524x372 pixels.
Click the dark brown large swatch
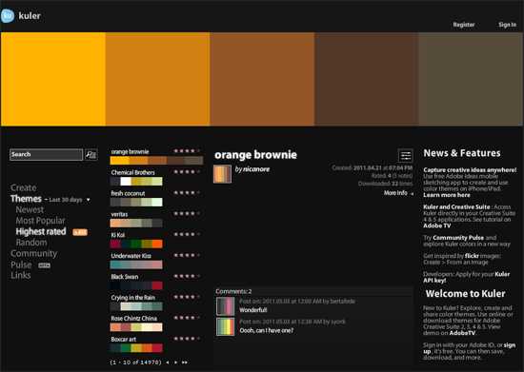tap(366, 79)
